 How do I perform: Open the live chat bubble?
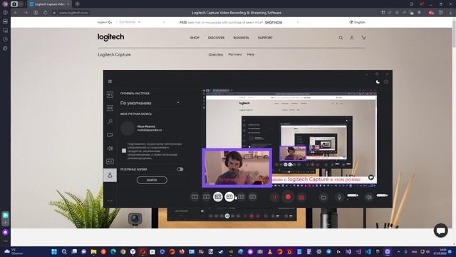[x=441, y=231]
